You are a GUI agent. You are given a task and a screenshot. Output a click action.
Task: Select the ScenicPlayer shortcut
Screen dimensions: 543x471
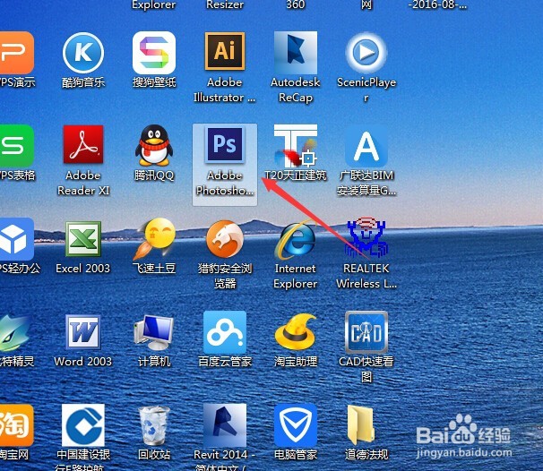tap(366, 53)
